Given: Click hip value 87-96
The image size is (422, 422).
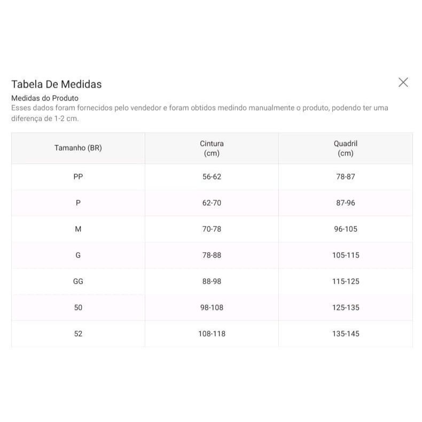Looking at the screenshot, I should pyautogui.click(x=345, y=203).
